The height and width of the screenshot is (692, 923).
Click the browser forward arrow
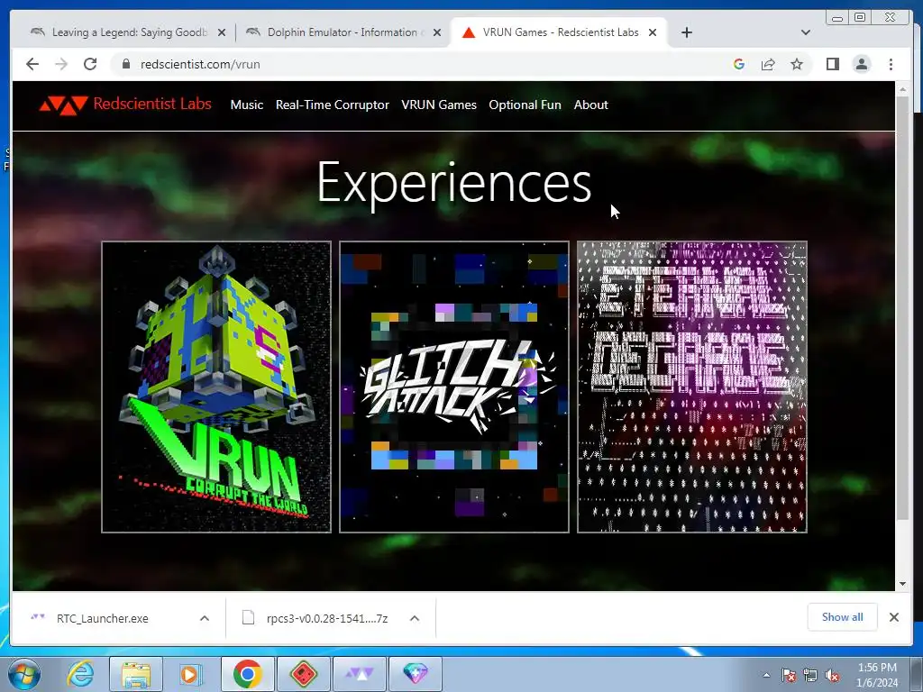tap(61, 64)
